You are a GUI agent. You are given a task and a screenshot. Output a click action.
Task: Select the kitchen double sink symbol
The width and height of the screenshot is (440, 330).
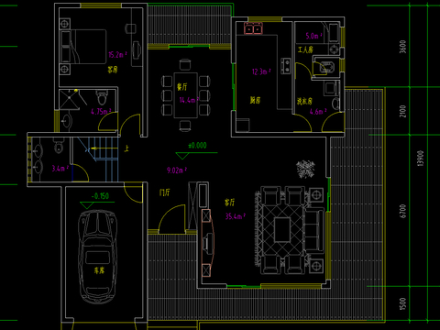tap(253, 28)
